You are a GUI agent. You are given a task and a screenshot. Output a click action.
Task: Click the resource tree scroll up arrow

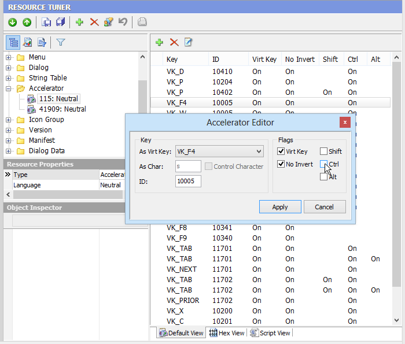(142, 57)
